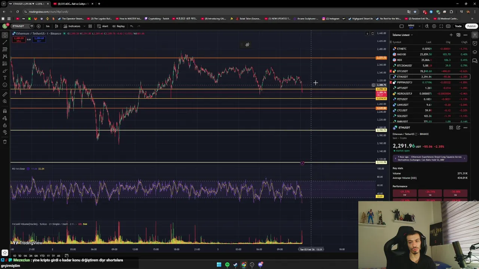Toggle lock all drawings
479x269 pixels.
tap(5, 125)
